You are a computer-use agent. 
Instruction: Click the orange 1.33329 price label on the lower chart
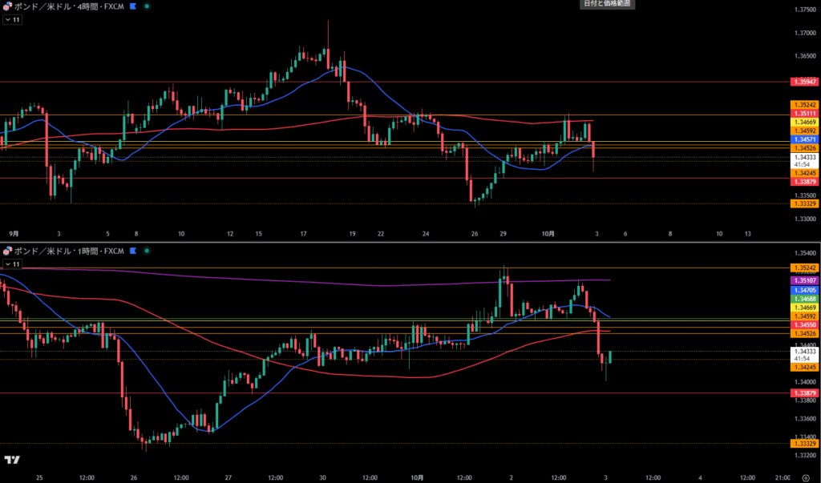[x=803, y=443]
